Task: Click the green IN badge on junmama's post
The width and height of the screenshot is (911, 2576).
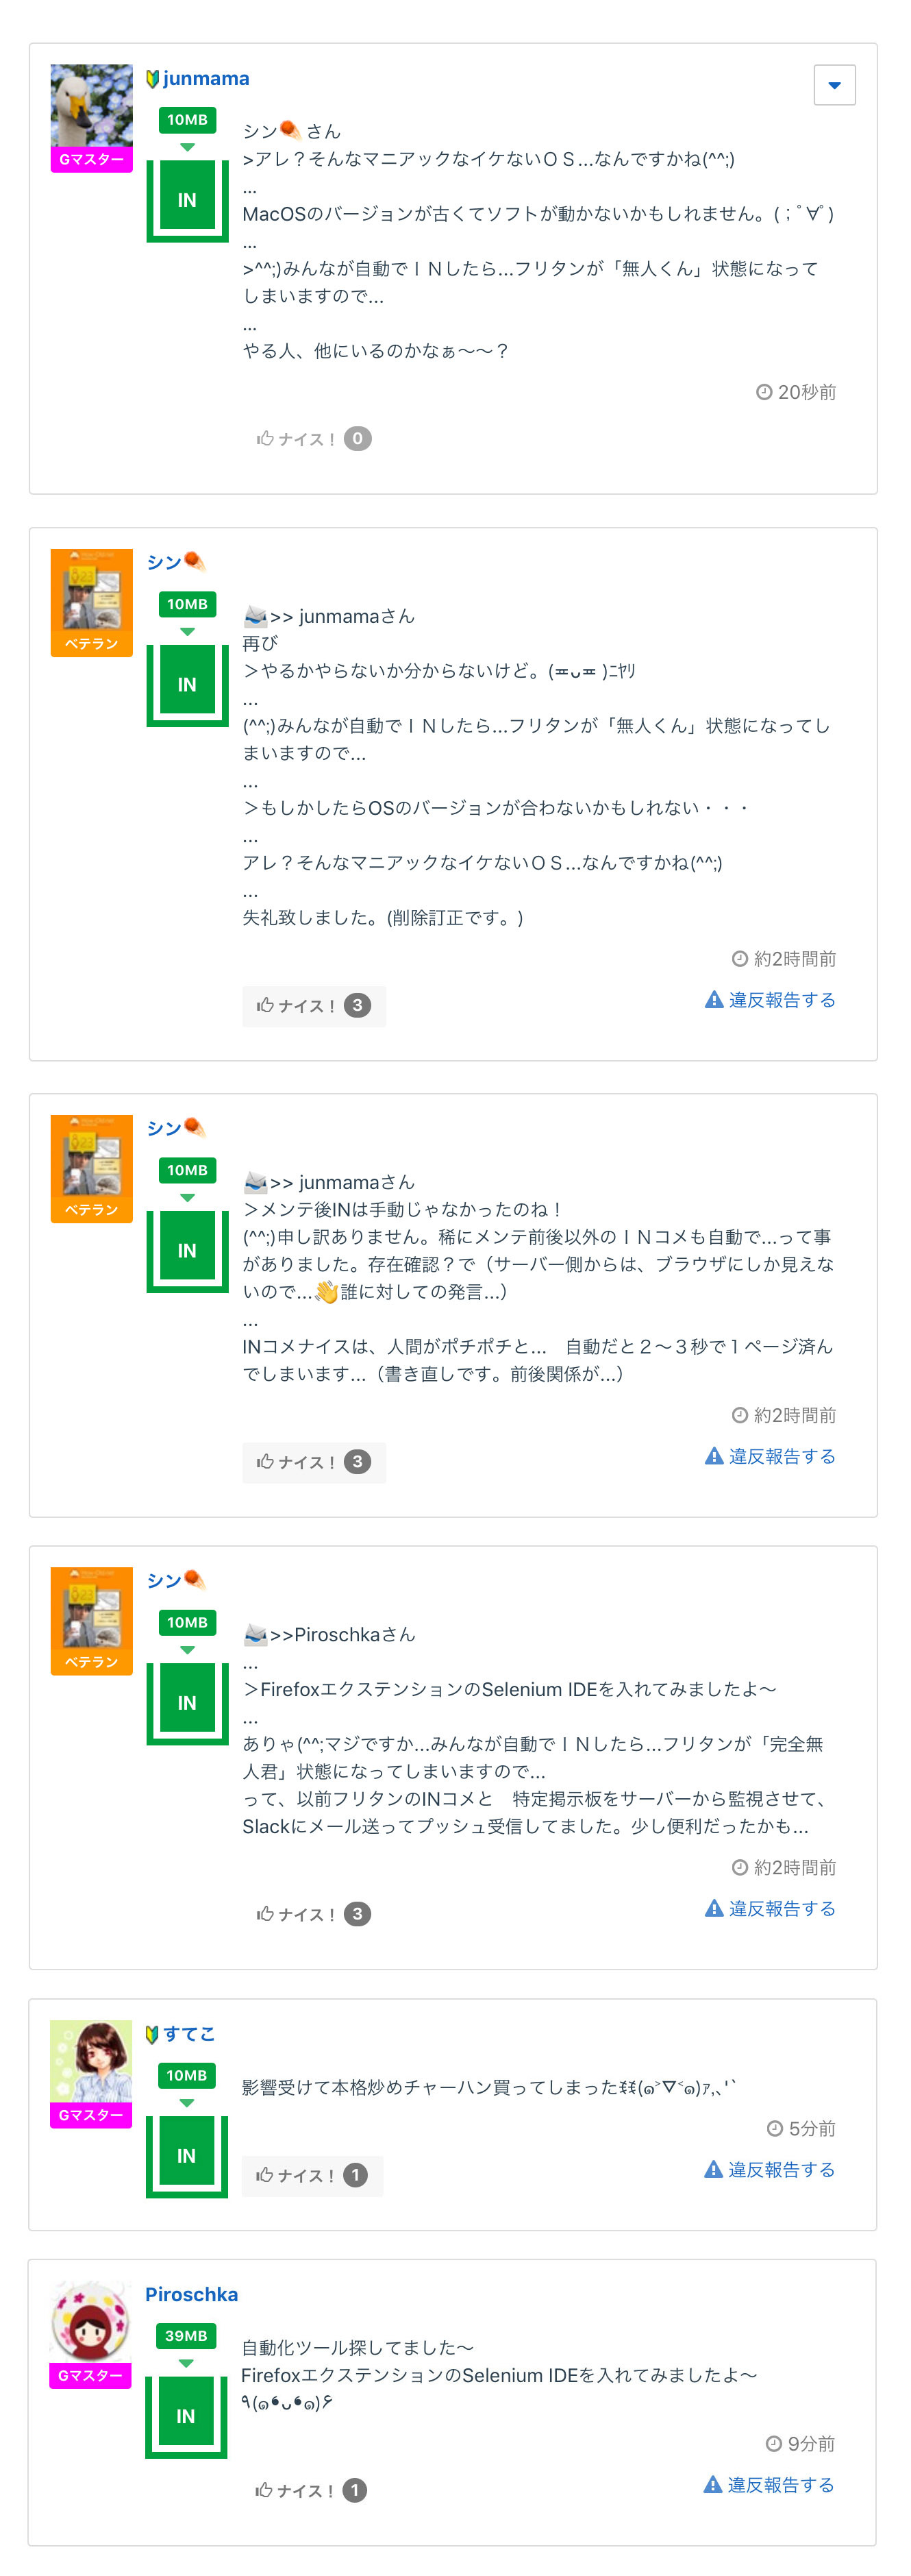Action: [x=187, y=200]
